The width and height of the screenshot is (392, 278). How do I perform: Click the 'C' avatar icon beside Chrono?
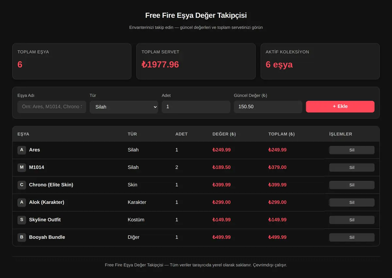point(22,185)
